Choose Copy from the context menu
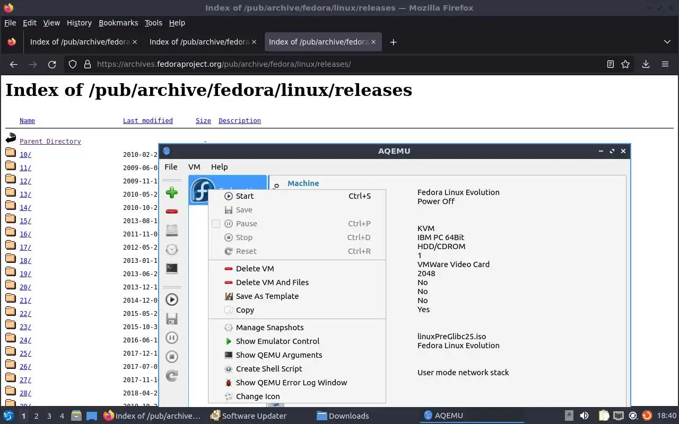Screen dimensions: 679x424 tap(297, 310)
